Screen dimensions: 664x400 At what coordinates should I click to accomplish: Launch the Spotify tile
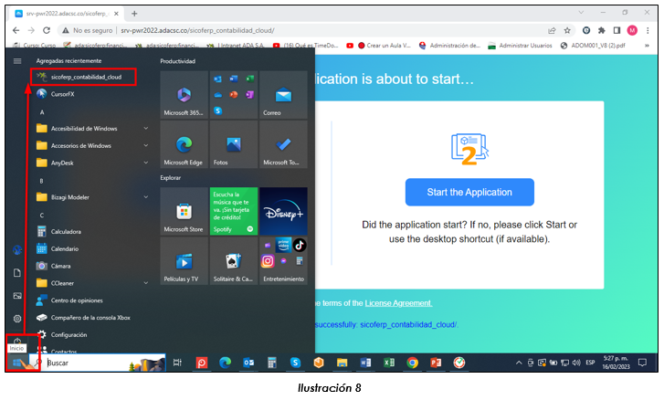pos(233,211)
